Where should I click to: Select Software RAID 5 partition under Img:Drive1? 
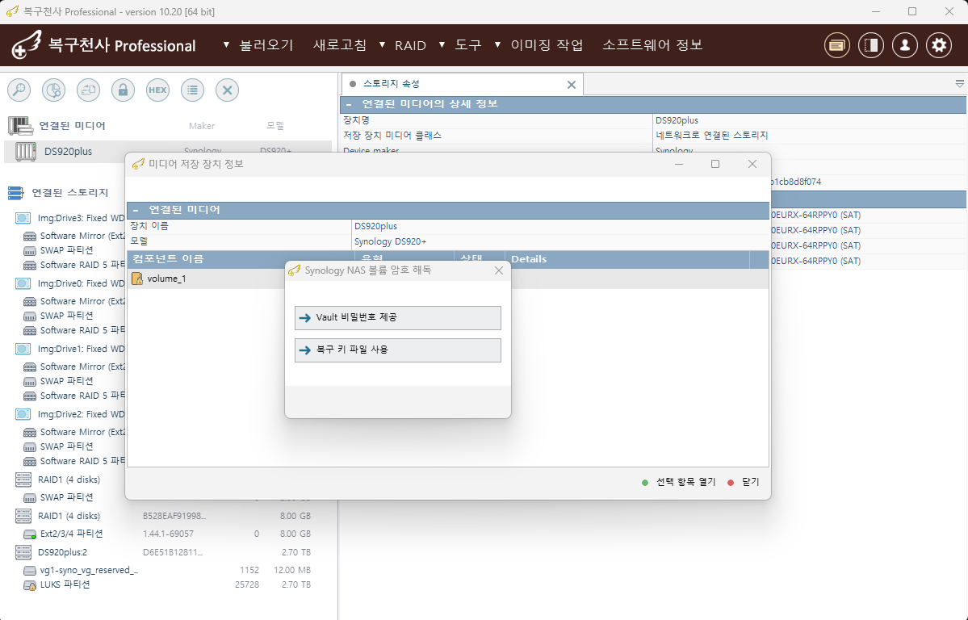pos(82,396)
